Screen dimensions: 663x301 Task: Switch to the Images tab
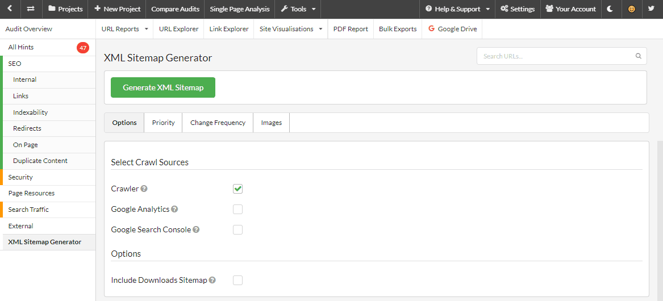coord(272,123)
